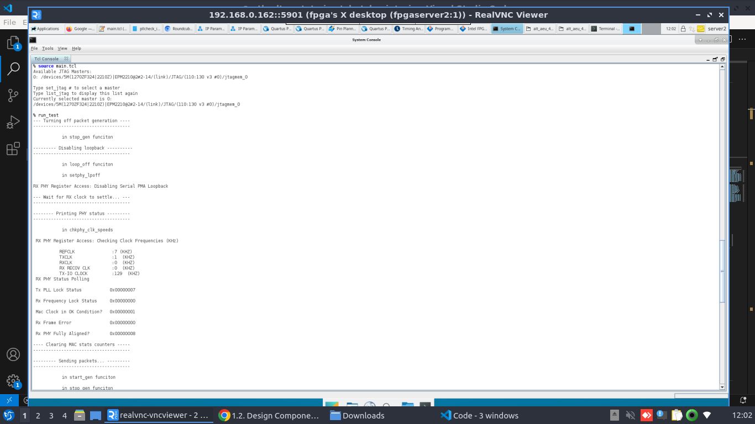
Task: Switch to the Programmer window in remote panel
Action: 441,29
